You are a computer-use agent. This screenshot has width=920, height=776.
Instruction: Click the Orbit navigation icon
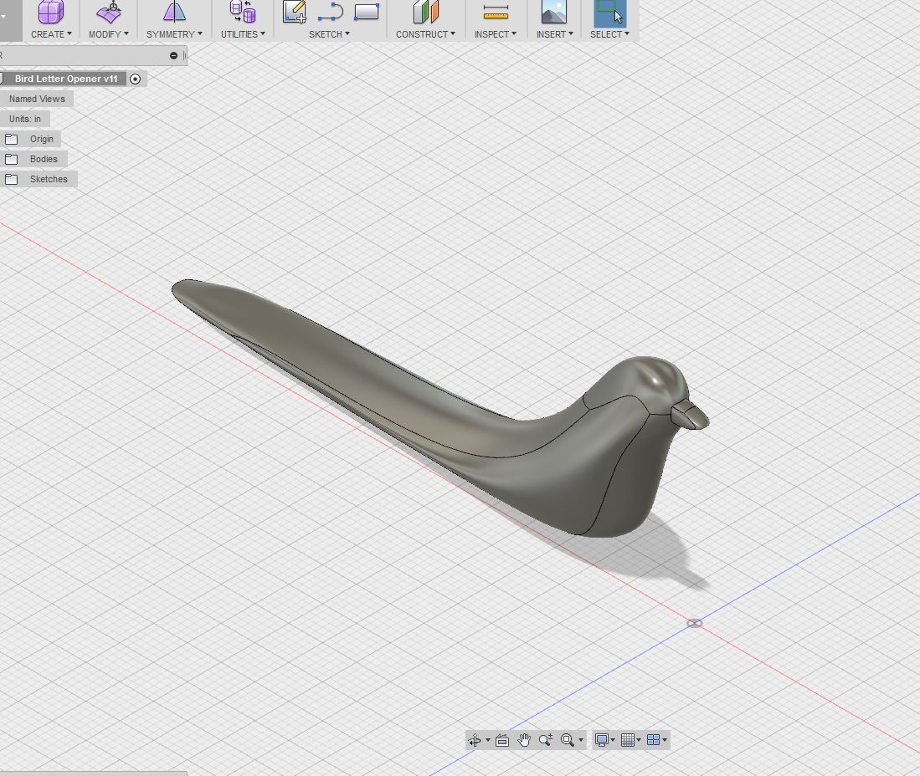[x=475, y=740]
